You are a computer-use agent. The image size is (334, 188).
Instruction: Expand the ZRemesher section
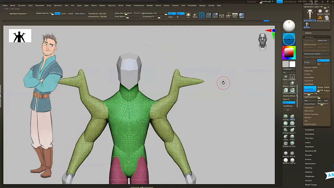click(309, 111)
